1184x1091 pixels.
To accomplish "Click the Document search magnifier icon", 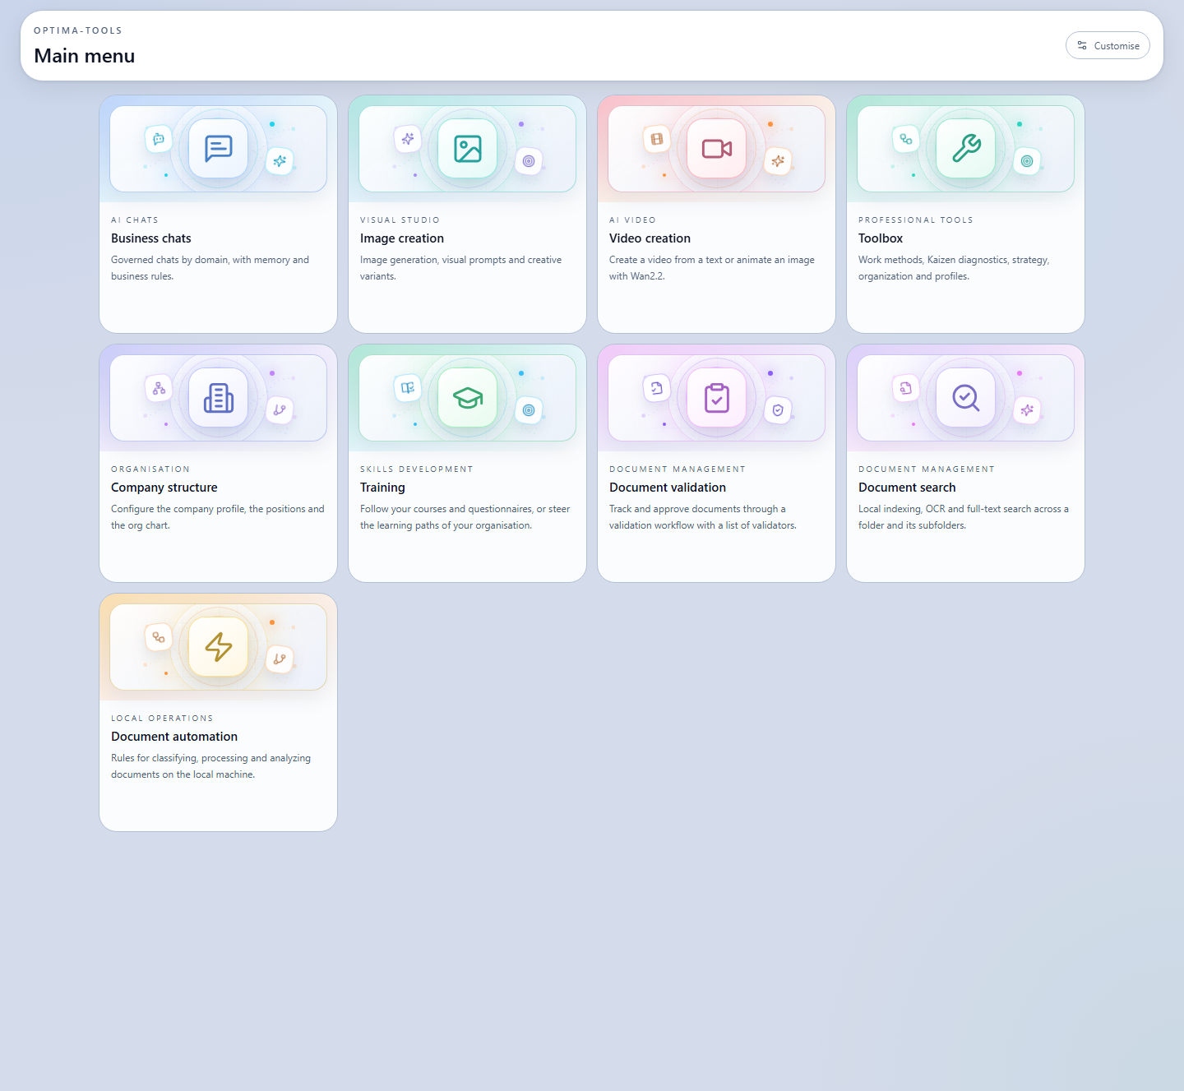I will (x=965, y=398).
